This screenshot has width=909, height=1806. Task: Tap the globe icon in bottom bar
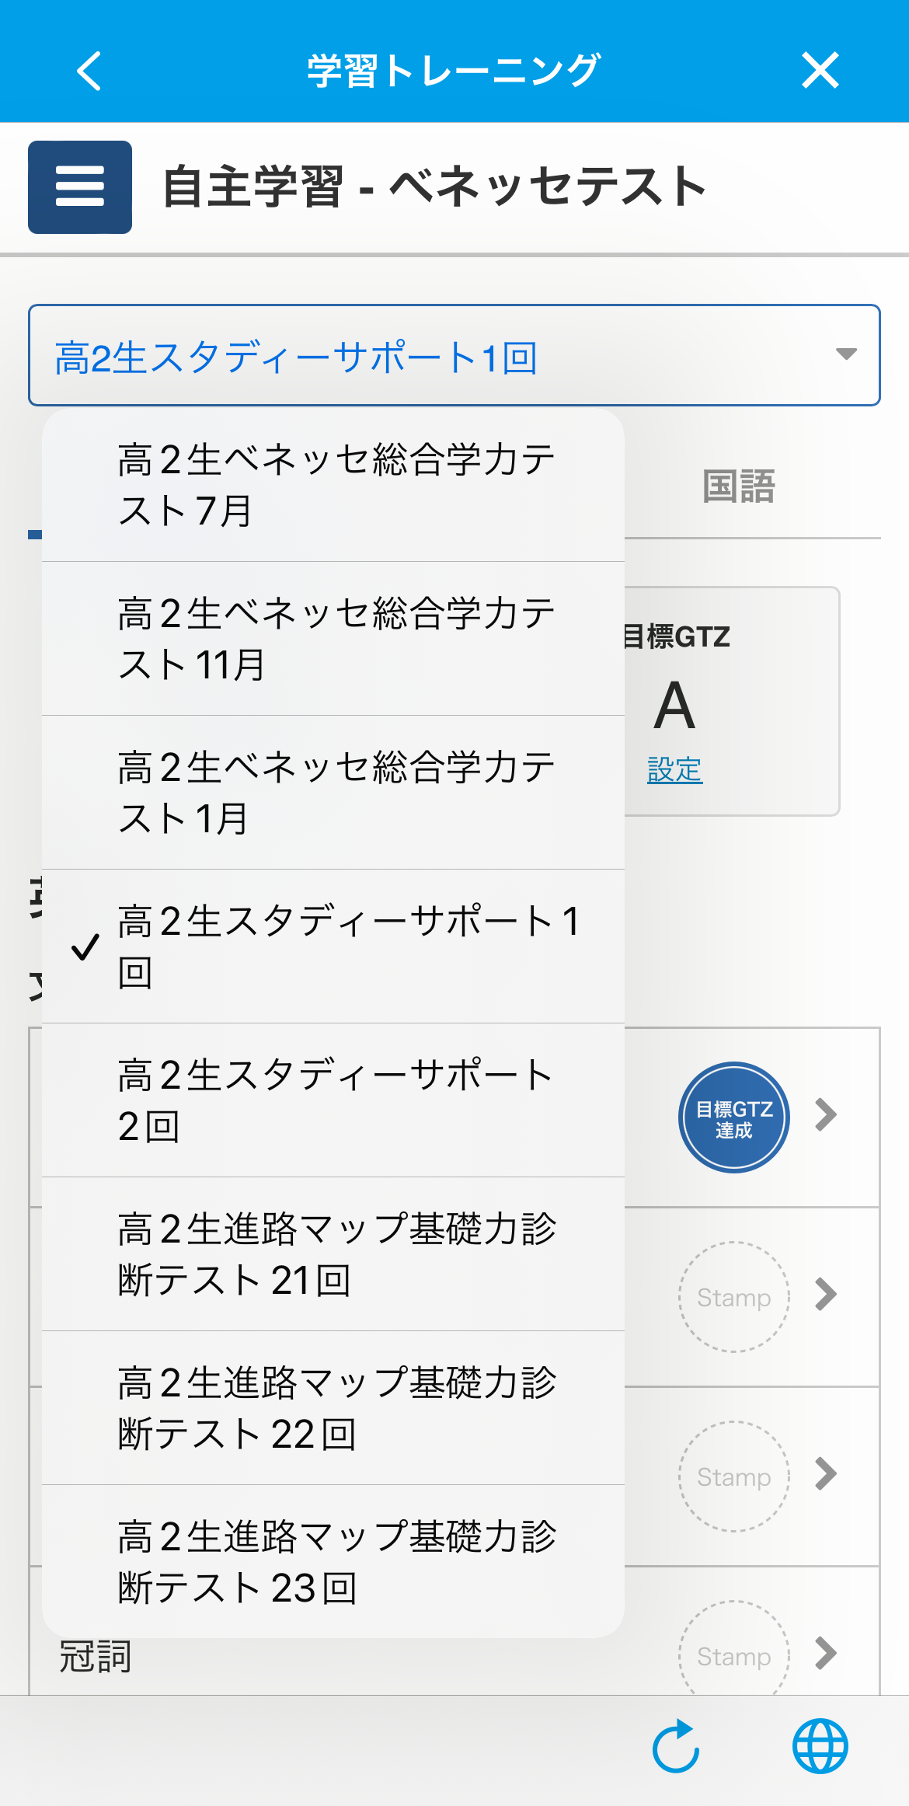coord(820,1746)
